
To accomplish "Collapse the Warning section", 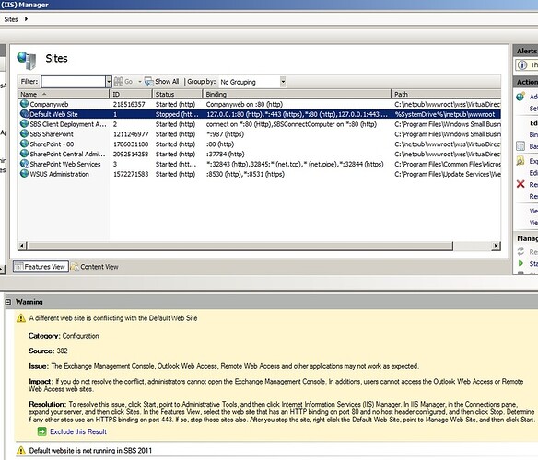I will click(x=8, y=302).
